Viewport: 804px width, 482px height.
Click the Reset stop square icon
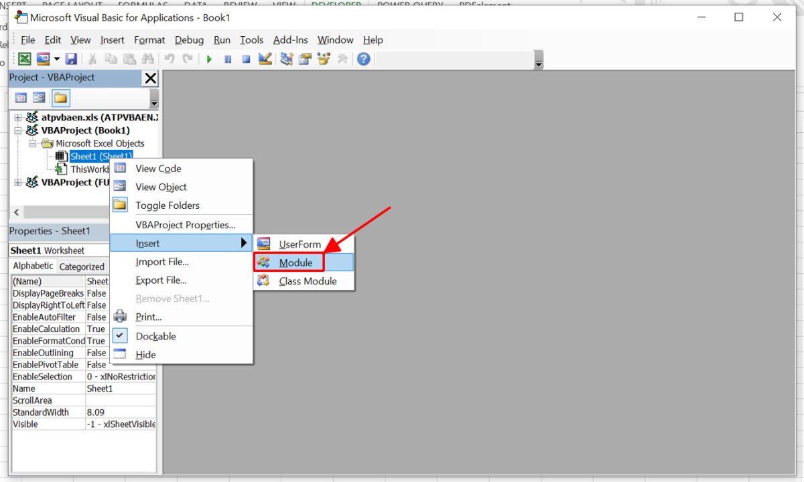tap(246, 59)
